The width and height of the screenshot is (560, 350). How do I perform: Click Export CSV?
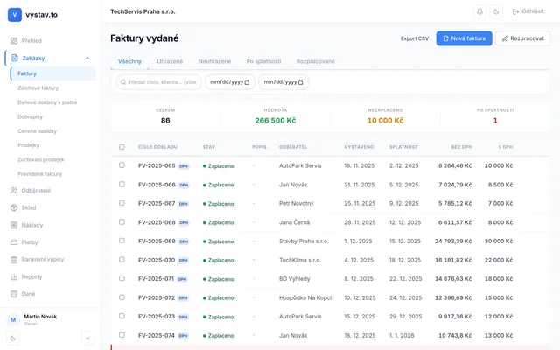pos(414,38)
